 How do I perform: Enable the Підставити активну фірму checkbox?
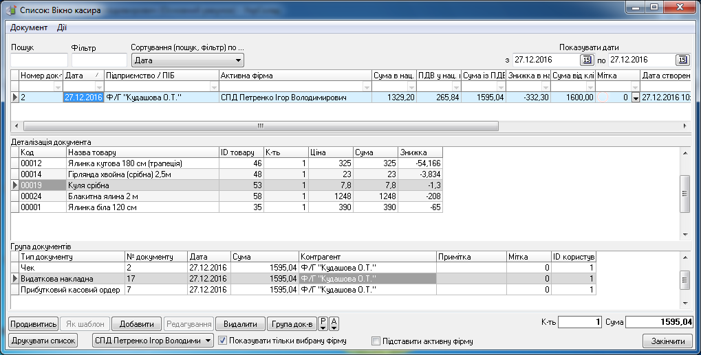[x=376, y=341]
